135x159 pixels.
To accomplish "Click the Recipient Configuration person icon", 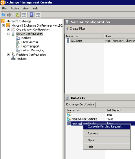I will coord(13,55).
